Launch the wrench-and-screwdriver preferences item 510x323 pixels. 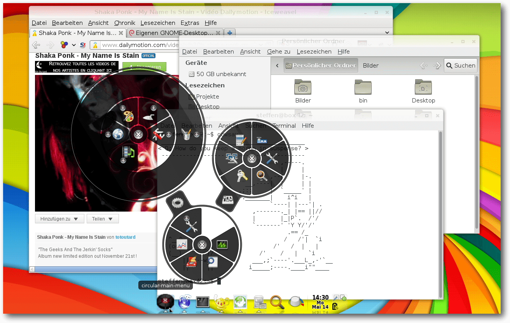(x=272, y=158)
